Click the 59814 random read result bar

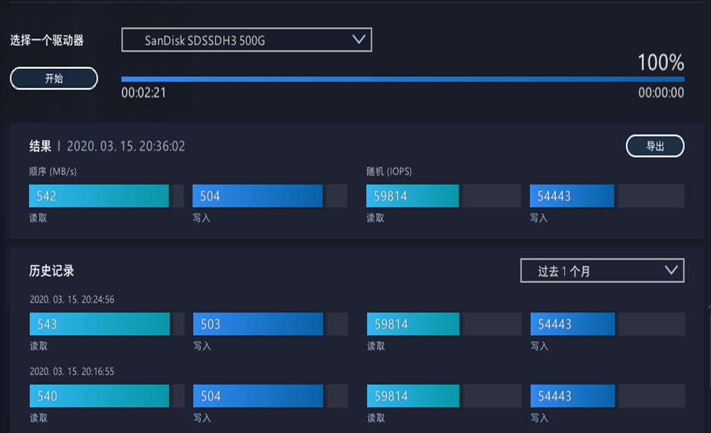coord(412,196)
